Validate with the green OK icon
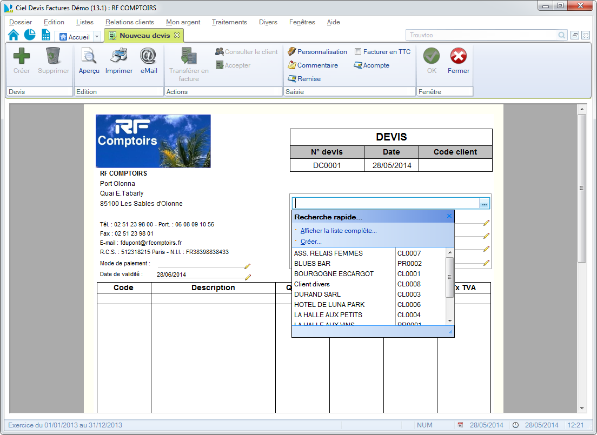The height and width of the screenshot is (435, 597). (430, 59)
